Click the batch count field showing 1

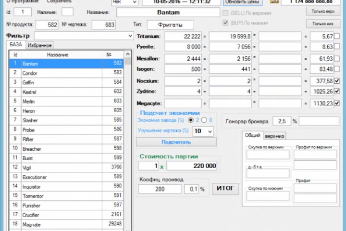(148, 166)
